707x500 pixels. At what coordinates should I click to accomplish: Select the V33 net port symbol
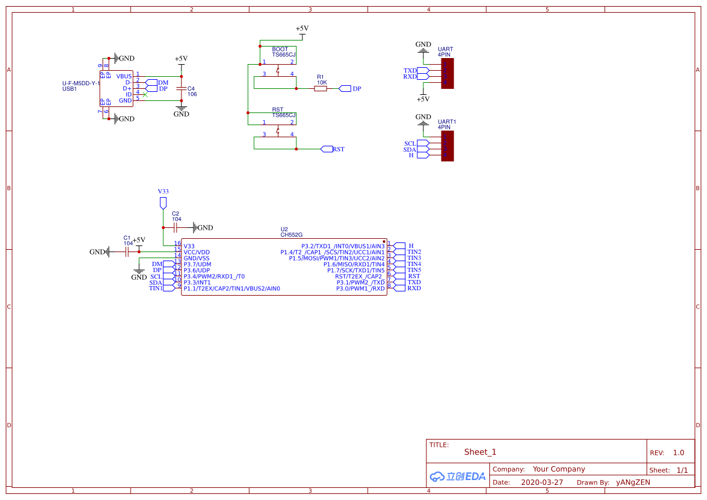click(x=163, y=203)
